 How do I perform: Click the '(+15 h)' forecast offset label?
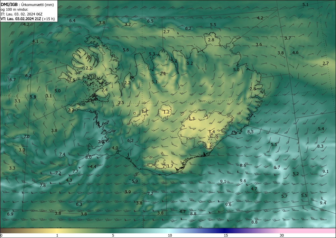coord(48,19)
